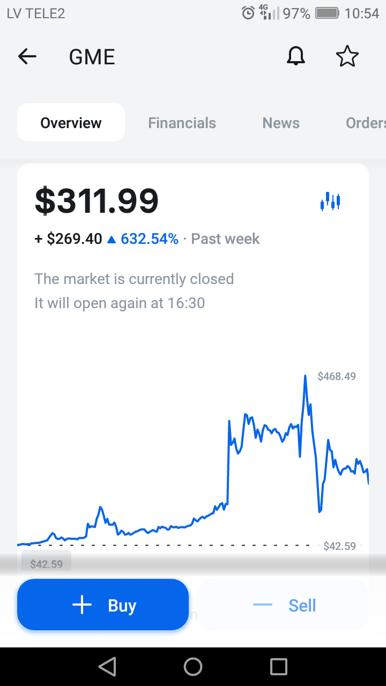Tap the price alert bell icon
Viewport: 386px width, 686px height.
point(295,56)
